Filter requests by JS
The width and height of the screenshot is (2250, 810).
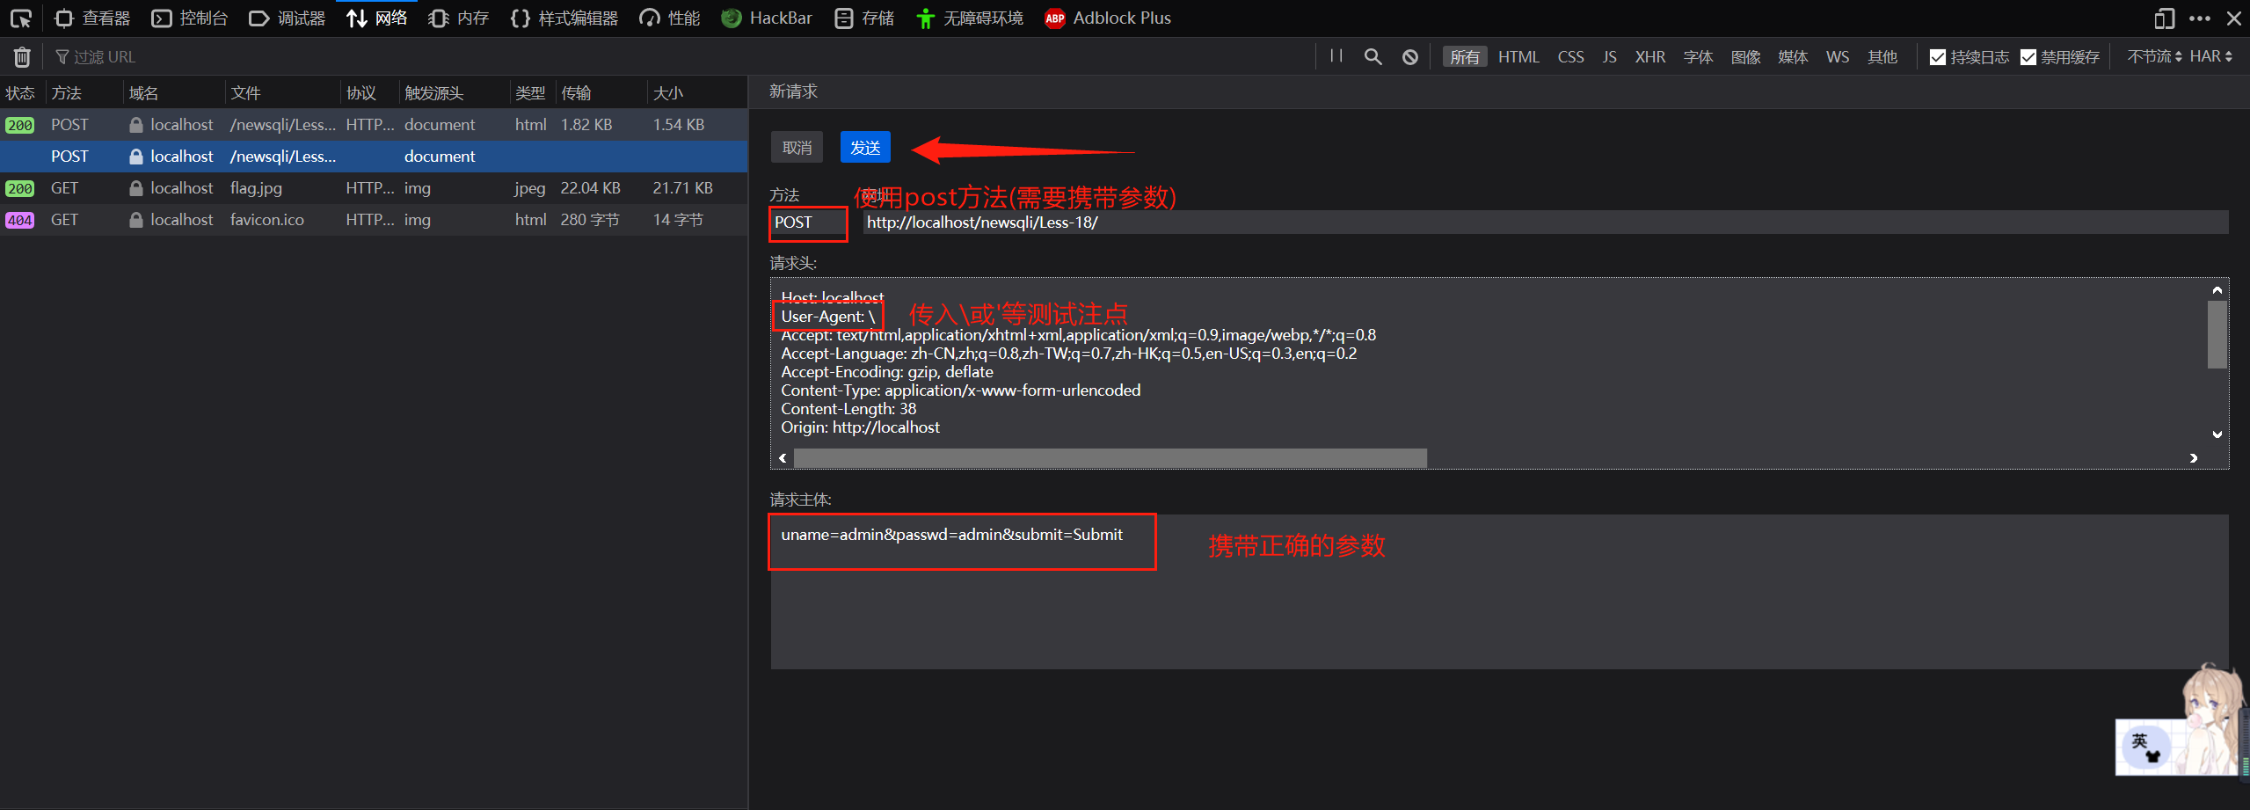point(1609,57)
